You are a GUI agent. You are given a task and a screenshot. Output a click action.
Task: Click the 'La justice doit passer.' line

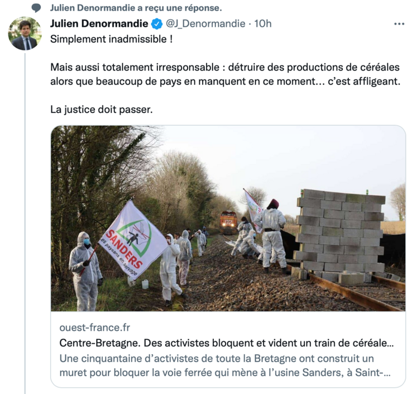point(102,110)
